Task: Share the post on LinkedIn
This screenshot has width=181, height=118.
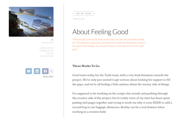Action: pos(37,71)
